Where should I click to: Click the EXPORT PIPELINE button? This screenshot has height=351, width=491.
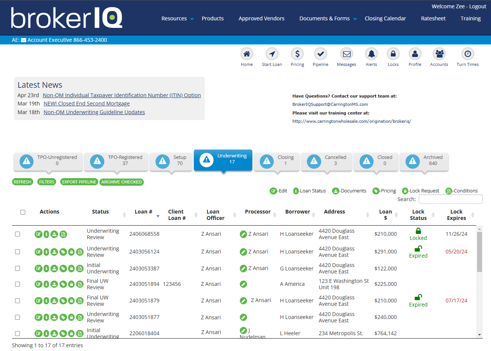[x=79, y=182]
